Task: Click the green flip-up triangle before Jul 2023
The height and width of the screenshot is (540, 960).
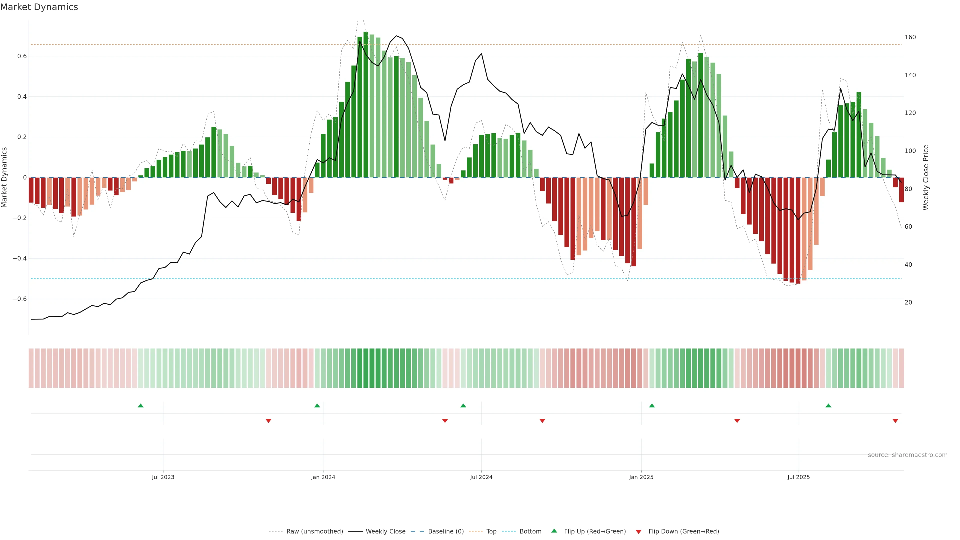Action: tap(140, 405)
